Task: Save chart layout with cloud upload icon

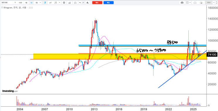Action: click(x=201, y=3)
